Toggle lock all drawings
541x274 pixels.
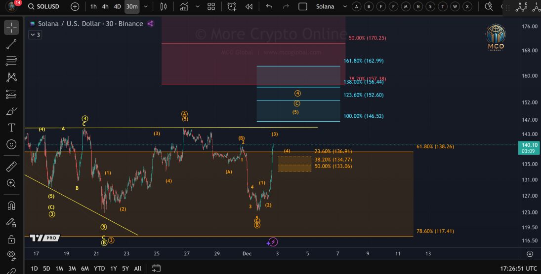point(11,240)
